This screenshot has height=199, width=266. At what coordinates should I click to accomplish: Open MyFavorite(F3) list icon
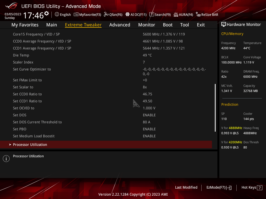coord(76,15)
